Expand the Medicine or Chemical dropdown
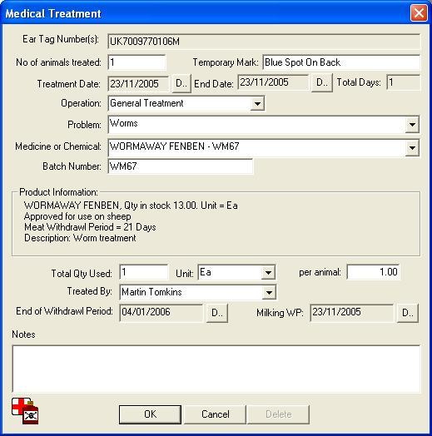The image size is (432, 436). (412, 148)
